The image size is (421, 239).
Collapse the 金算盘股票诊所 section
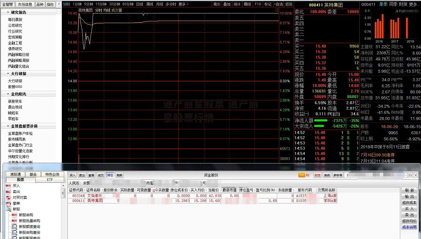coord(8,126)
